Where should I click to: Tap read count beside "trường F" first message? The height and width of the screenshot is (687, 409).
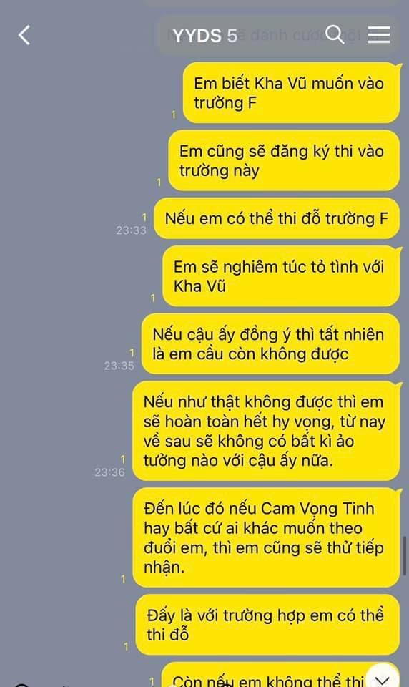pos(174,114)
